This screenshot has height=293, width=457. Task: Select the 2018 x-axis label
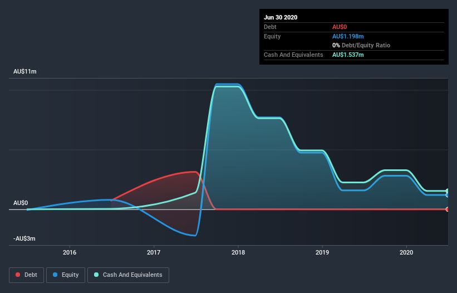pos(238,252)
